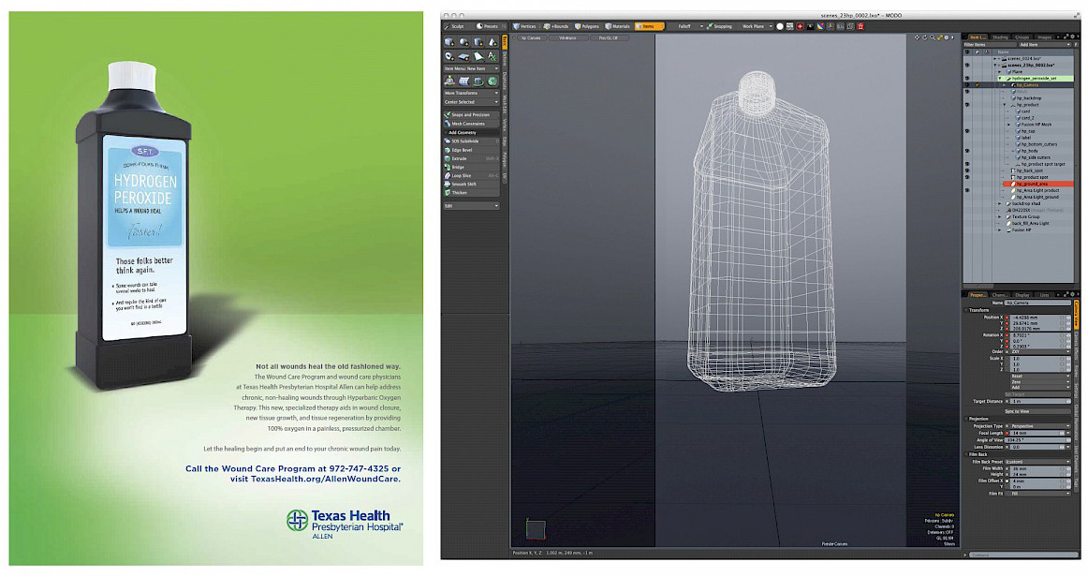This screenshot has height=577, width=1088.
Task: Activate the Smooth Shift tool
Action: tap(471, 184)
